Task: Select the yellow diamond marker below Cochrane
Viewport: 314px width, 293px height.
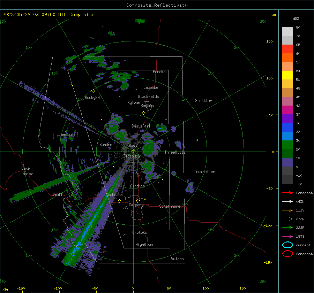Action: pyautogui.click(x=119, y=201)
